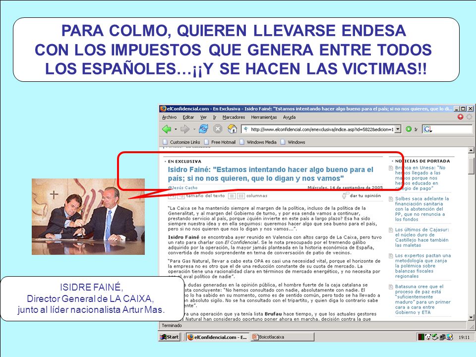This screenshot has width=476, height=357.
Task: Click the Stop loading button
Action: [x=217, y=129]
